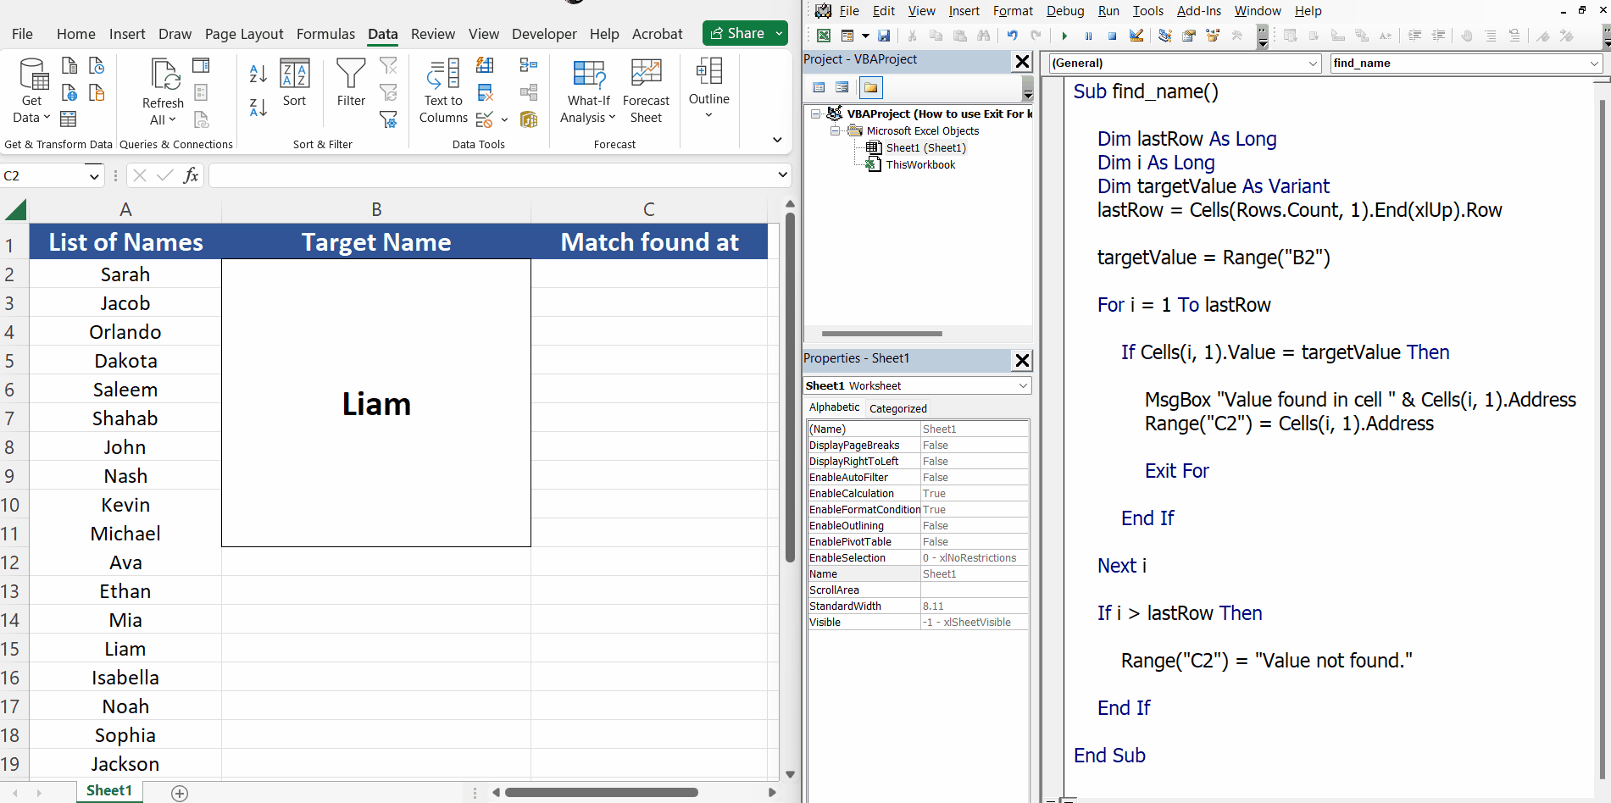Click the green Share button
This screenshot has width=1611, height=803.
pos(739,32)
